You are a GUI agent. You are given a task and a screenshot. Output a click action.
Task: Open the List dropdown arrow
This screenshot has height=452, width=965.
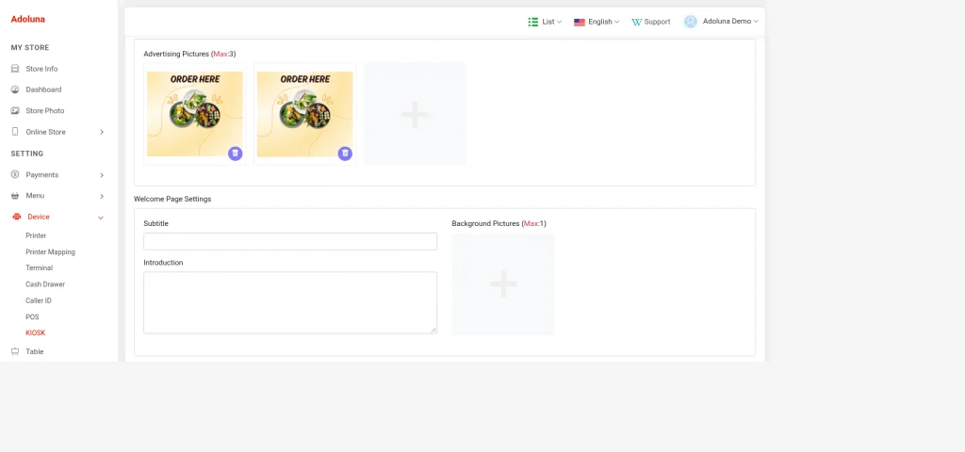560,23
